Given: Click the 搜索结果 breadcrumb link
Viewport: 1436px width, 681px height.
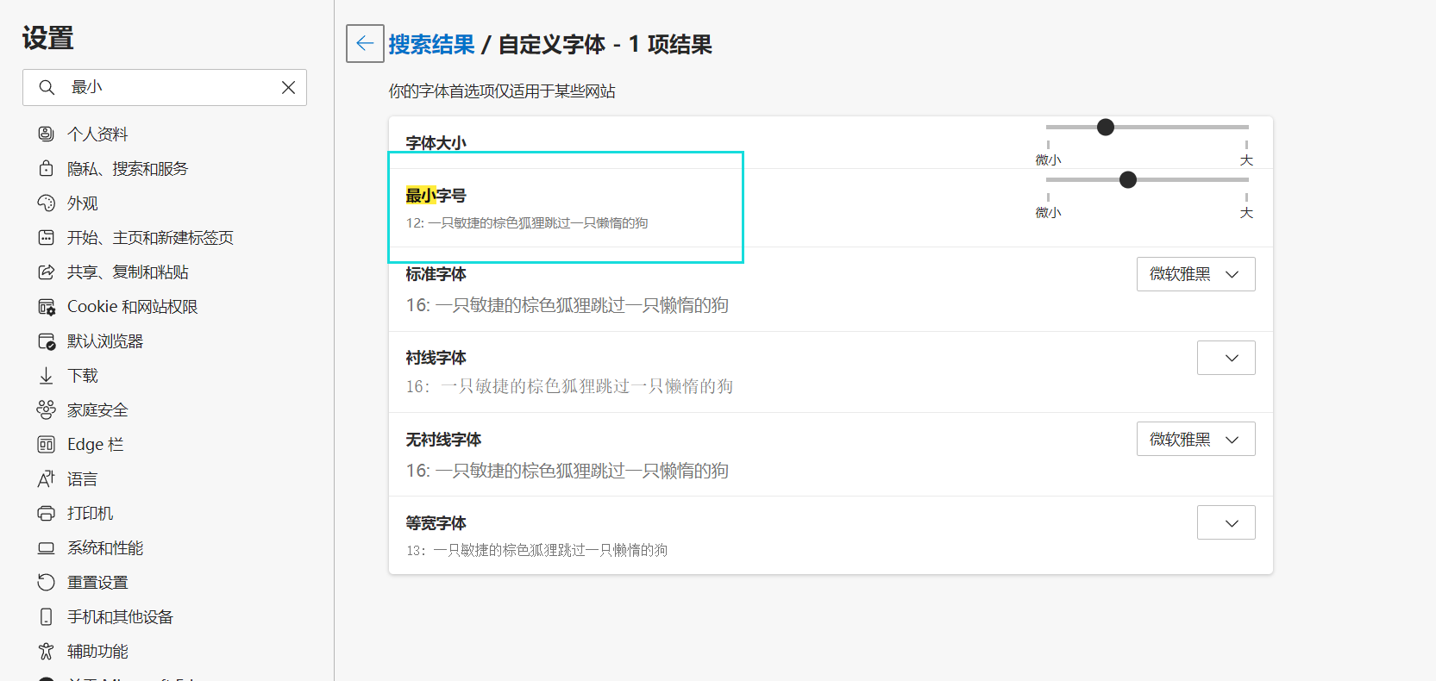Looking at the screenshot, I should click(431, 44).
